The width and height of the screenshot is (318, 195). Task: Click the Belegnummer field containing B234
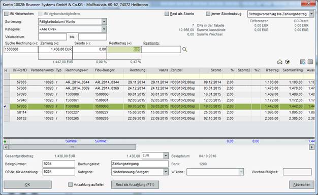[59, 164]
